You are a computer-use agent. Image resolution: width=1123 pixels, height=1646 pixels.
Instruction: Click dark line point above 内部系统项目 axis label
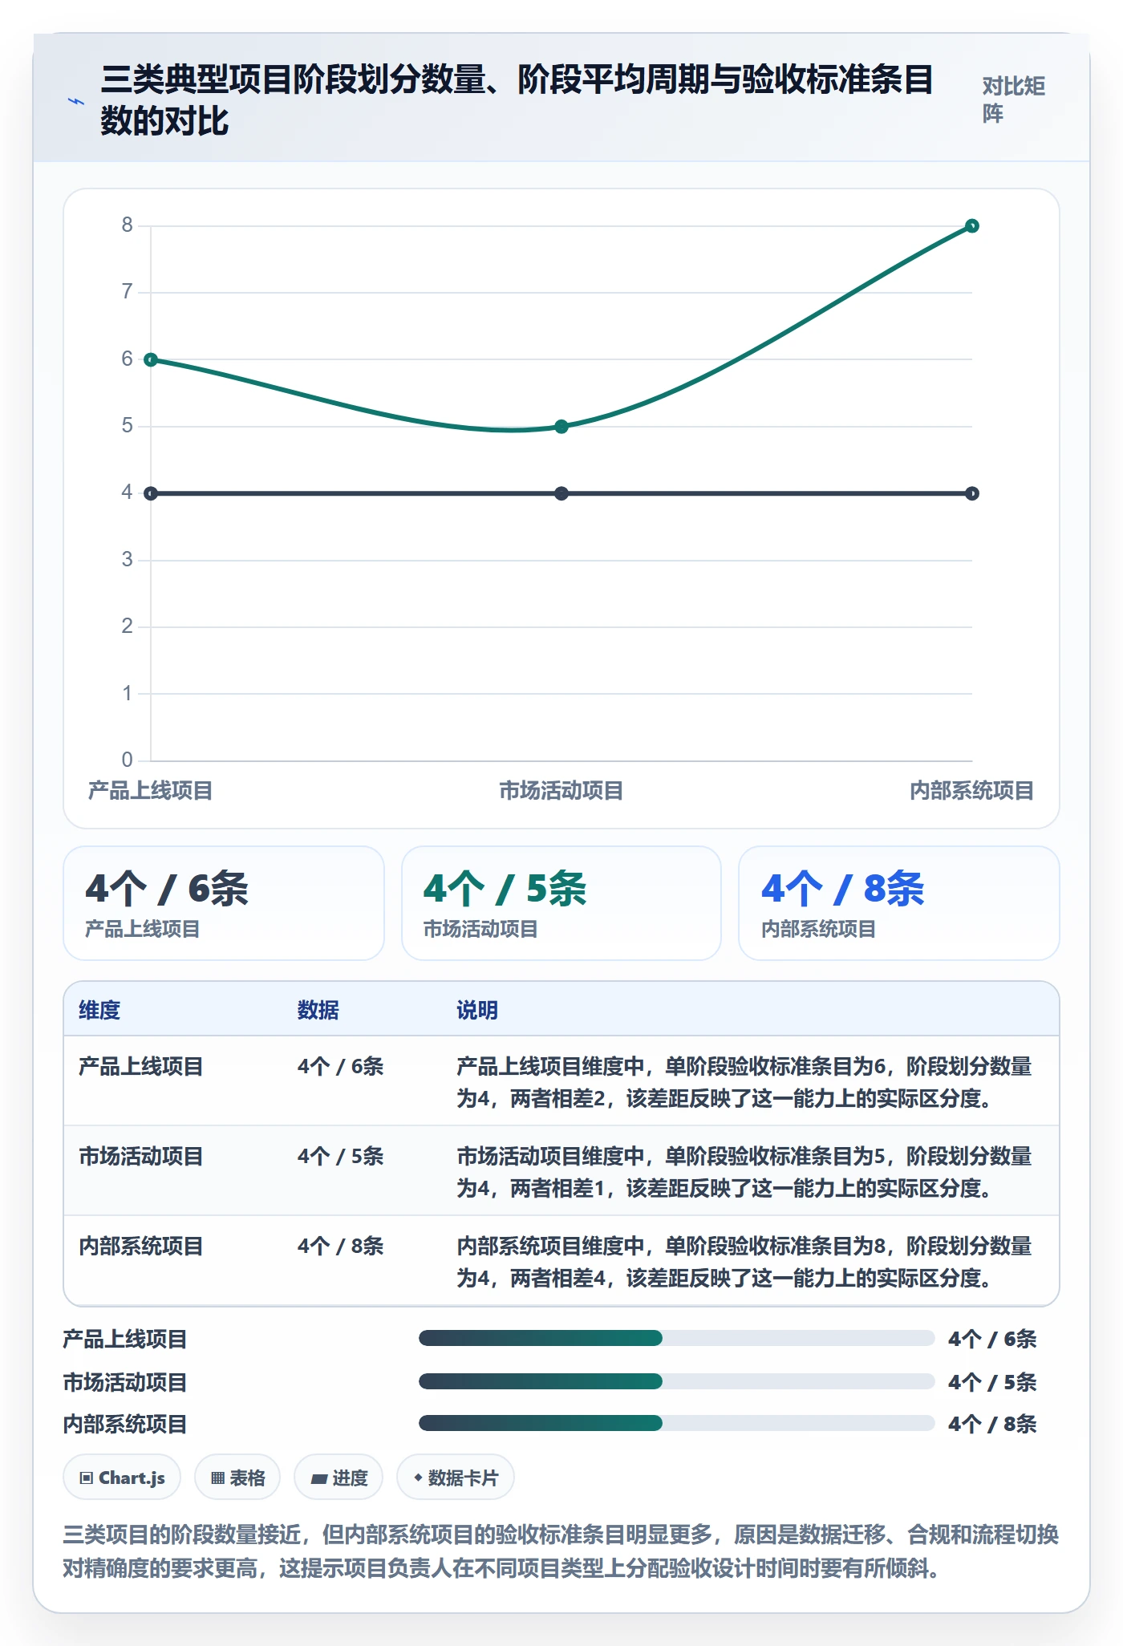[972, 493]
